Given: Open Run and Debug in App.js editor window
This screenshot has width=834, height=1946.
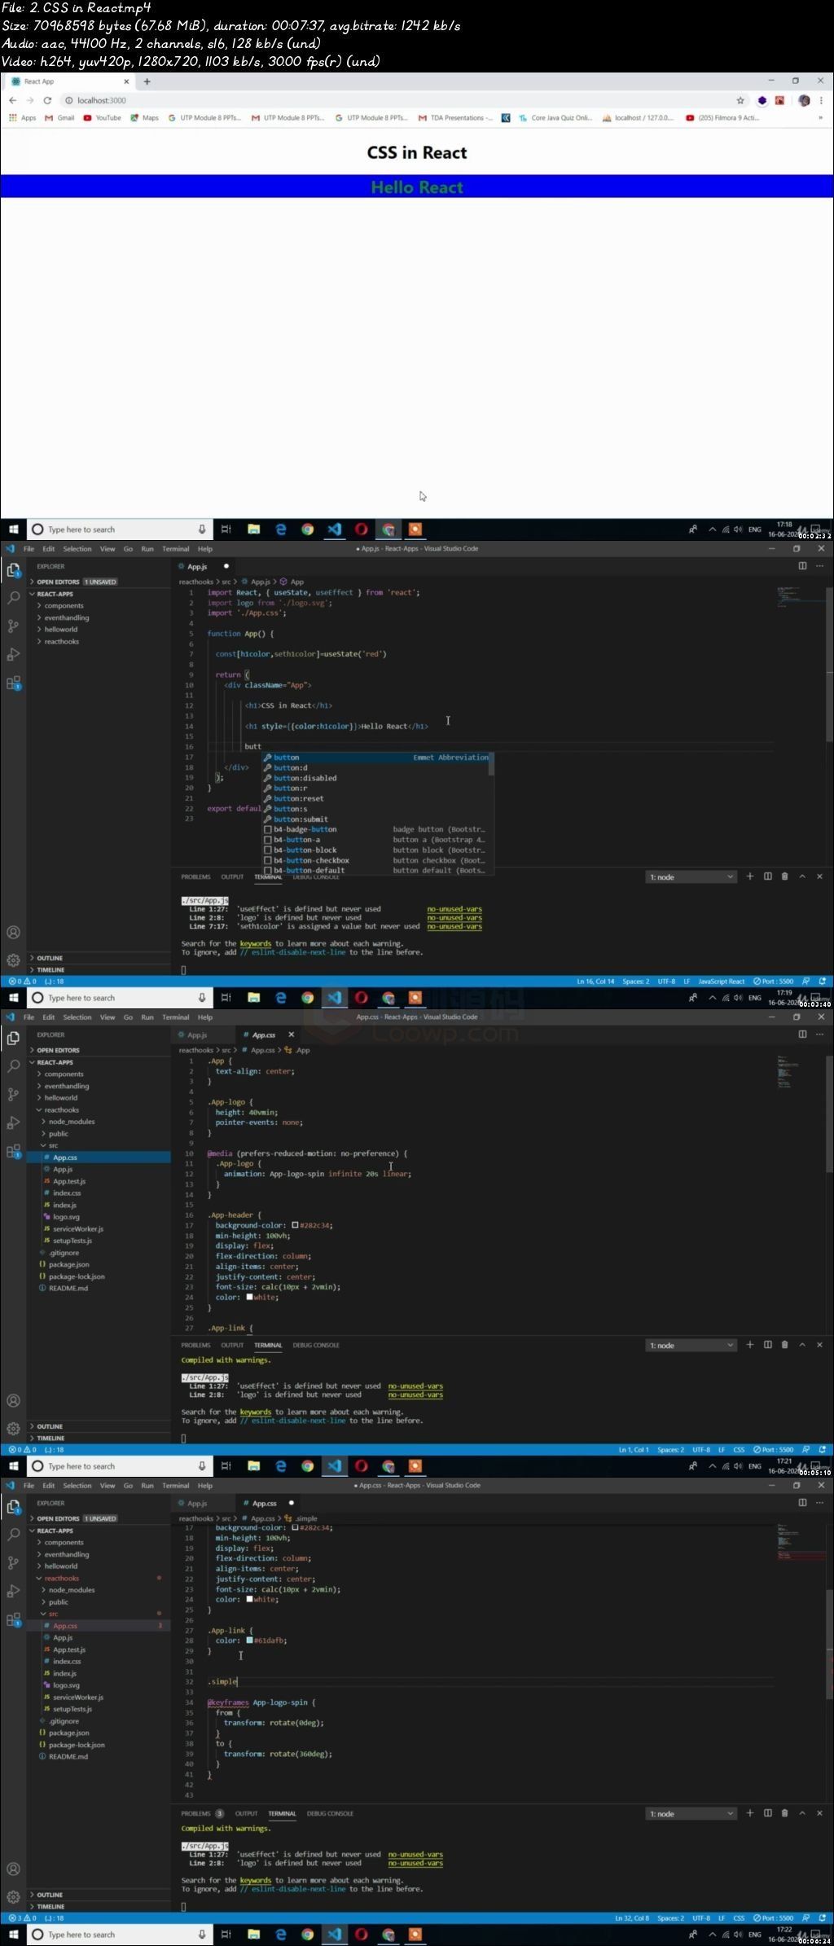Looking at the screenshot, I should 13,654.
